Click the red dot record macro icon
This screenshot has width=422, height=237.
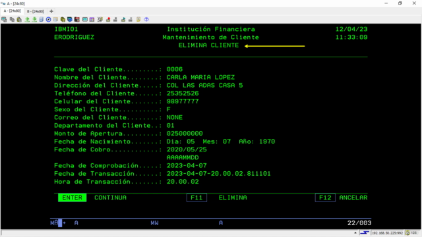(x=108, y=19)
